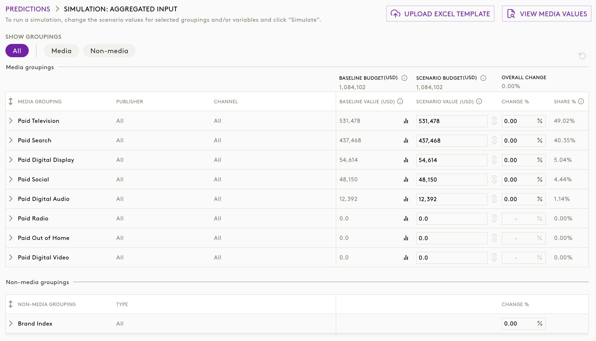The image size is (596, 341).
Task: Go back via the Predictions breadcrumb link
Action: coord(28,9)
